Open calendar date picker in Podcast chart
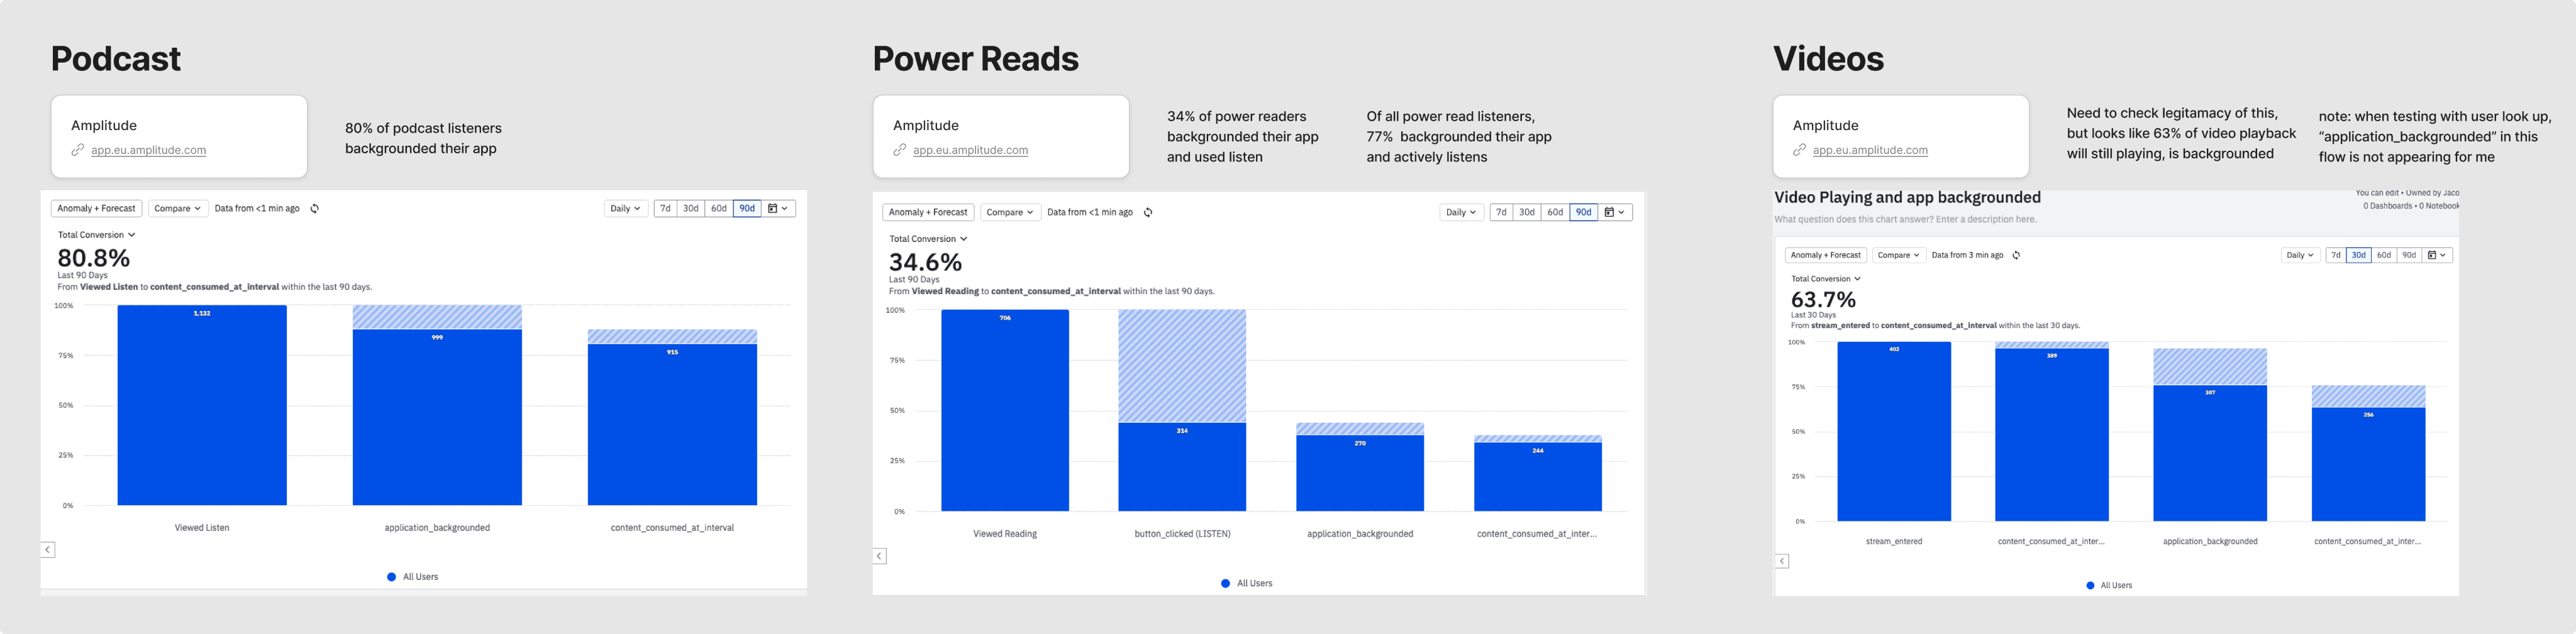Viewport: 2576px width, 634px height. [x=778, y=209]
